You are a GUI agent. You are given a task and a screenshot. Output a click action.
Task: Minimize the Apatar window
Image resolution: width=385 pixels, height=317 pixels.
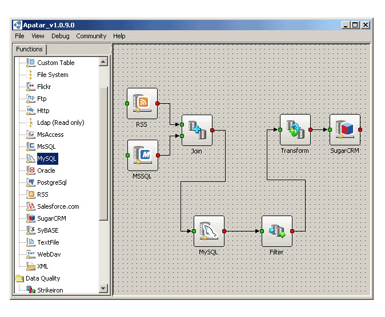coord(346,25)
